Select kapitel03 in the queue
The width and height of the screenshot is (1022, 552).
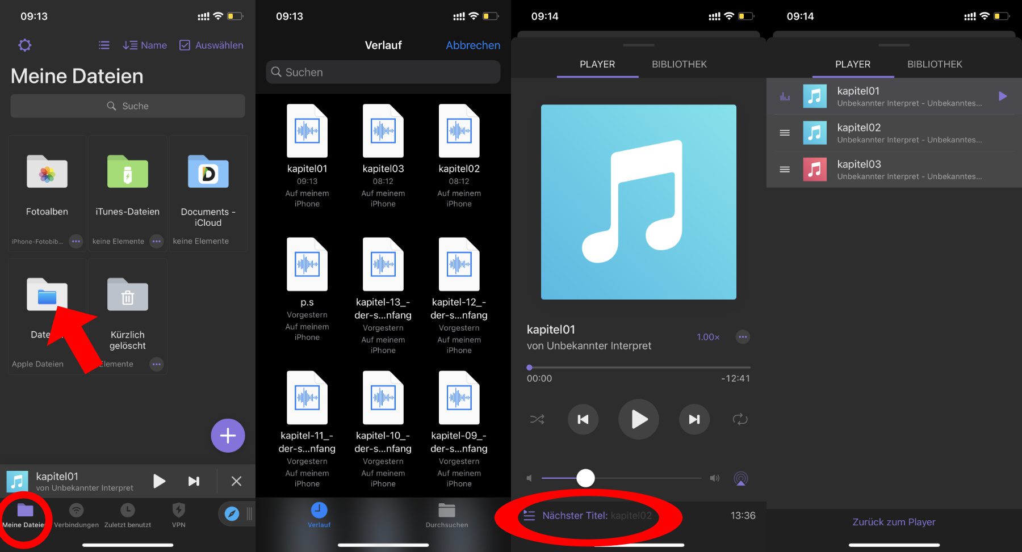click(x=894, y=170)
